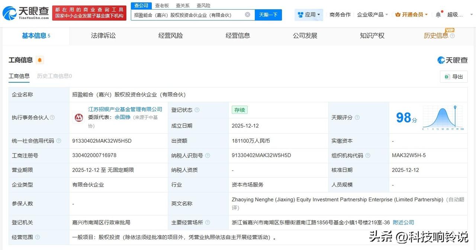The height and width of the screenshot is (250, 476).
Task: Click the 天眼一下 search button
Action: click(x=268, y=15)
